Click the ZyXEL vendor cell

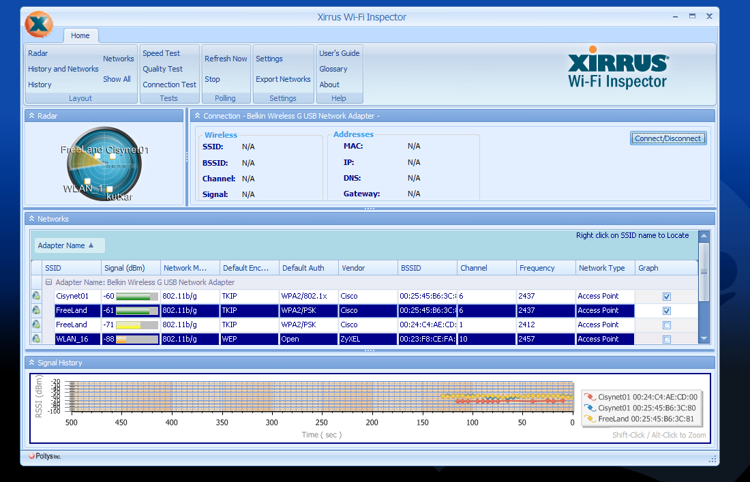(367, 339)
